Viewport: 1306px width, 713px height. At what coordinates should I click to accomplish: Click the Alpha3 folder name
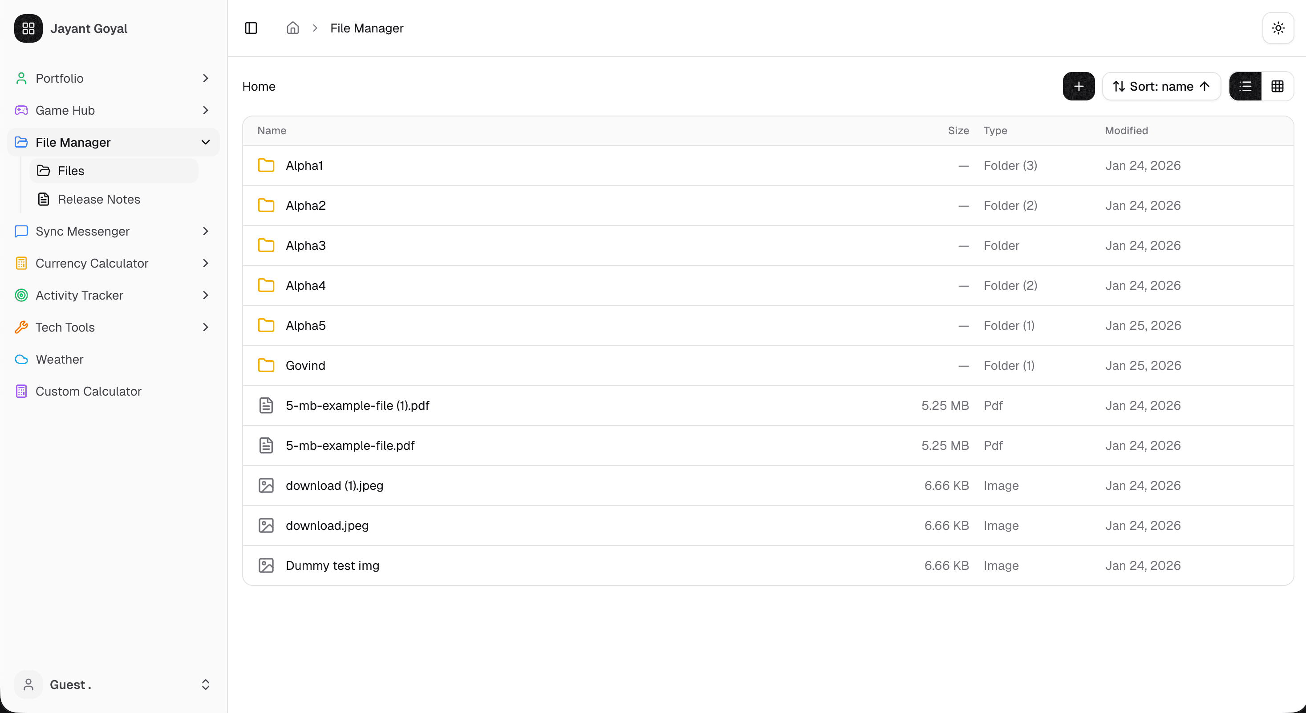coord(306,245)
